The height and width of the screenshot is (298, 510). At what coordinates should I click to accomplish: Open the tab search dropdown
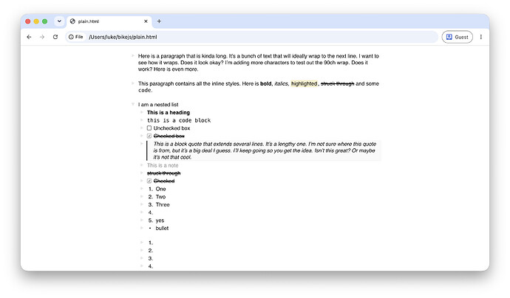[x=59, y=21]
